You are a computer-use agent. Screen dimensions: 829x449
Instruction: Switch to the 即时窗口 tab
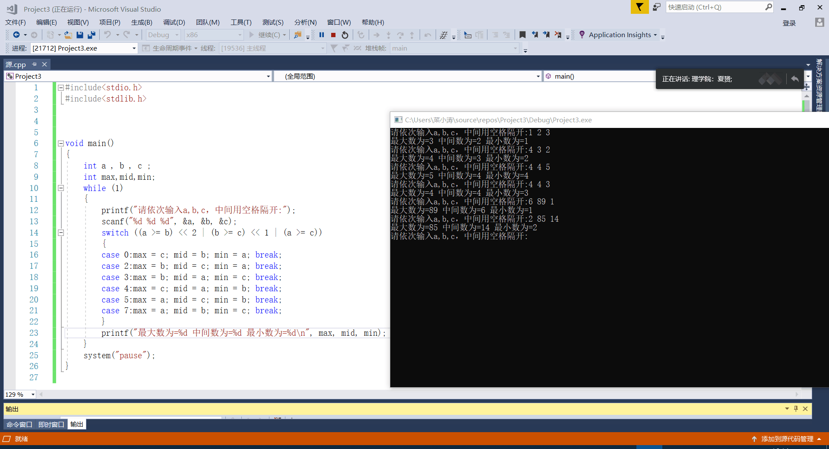pyautogui.click(x=51, y=424)
